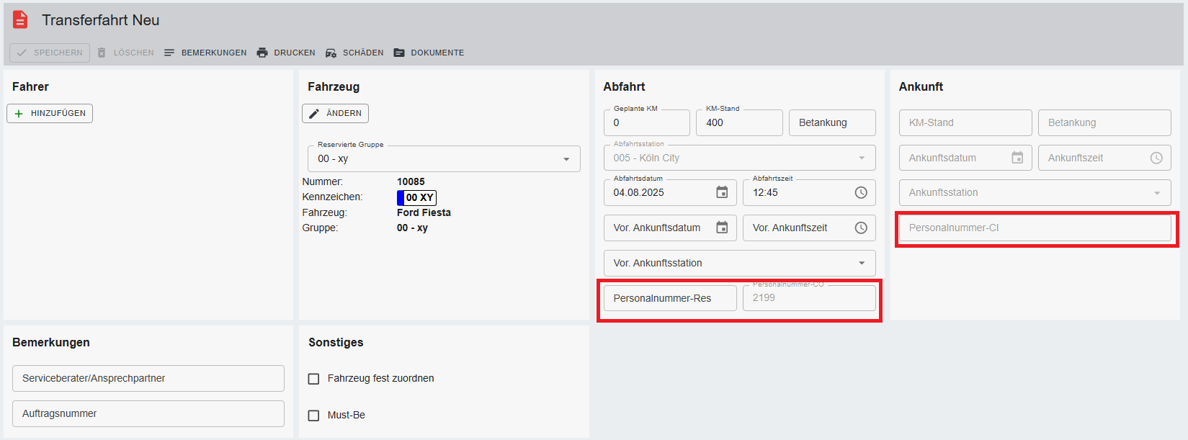Open clock picker for Vor. Ankunftszeit

pos(861,228)
